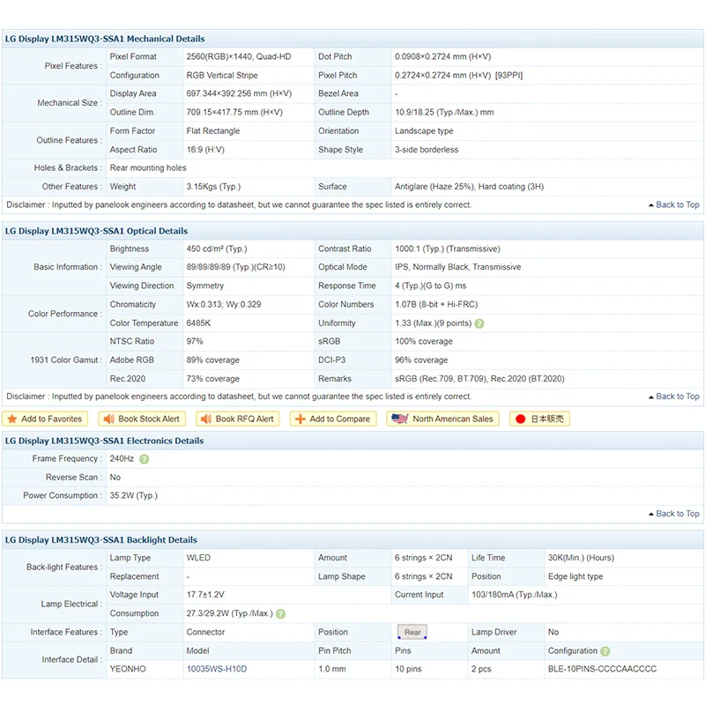
Task: Click the "4 (Typ.)(G to G) ms" response time
Action: point(430,286)
